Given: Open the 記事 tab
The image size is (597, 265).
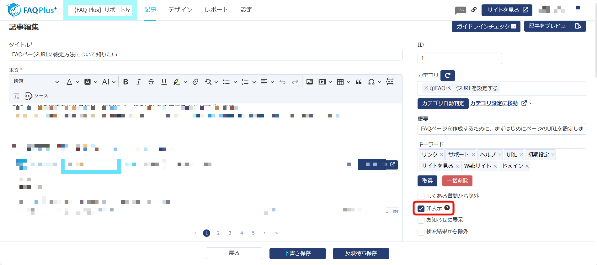Looking at the screenshot, I should [150, 10].
